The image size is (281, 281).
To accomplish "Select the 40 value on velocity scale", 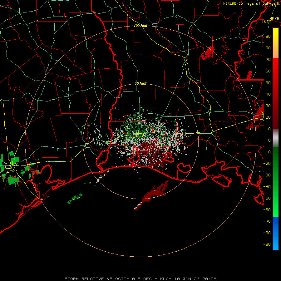I will (268, 94).
